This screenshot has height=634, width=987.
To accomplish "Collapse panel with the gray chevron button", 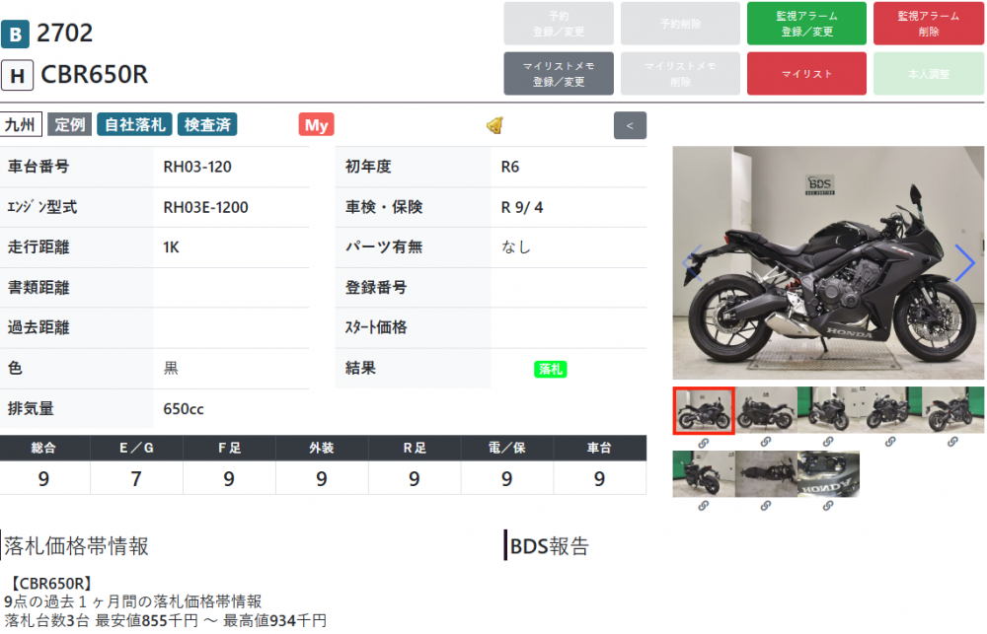I will [x=630, y=125].
